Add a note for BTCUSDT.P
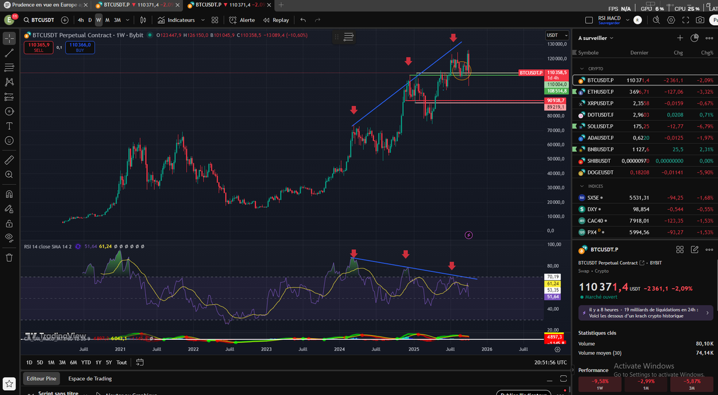 click(x=695, y=250)
